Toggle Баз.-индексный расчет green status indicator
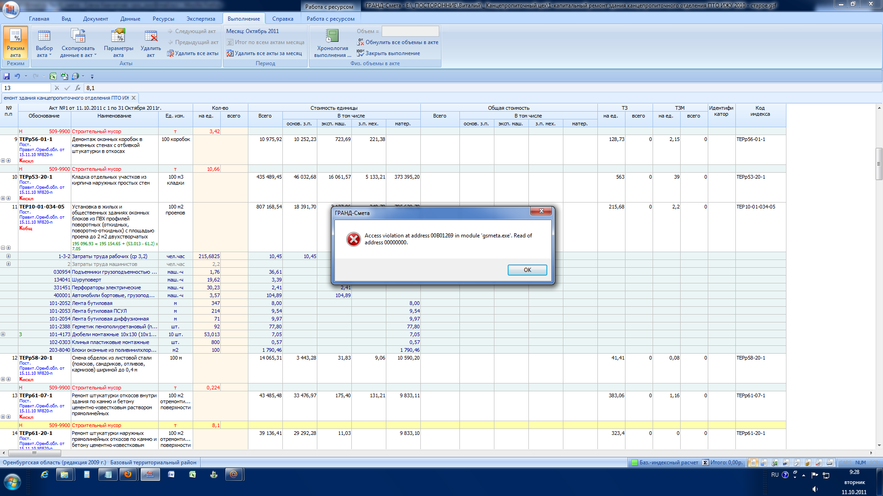The height and width of the screenshot is (496, 883). tap(635, 462)
